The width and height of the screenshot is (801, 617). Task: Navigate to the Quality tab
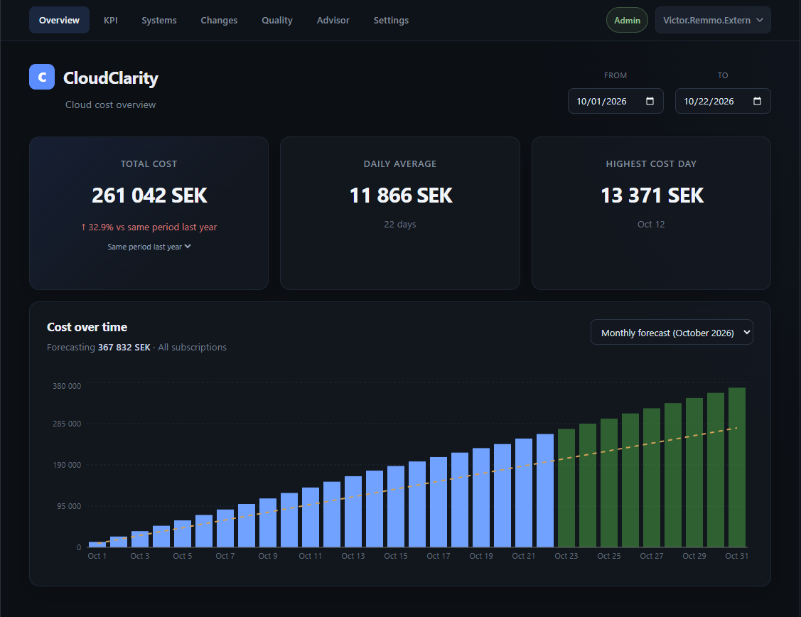tap(277, 20)
